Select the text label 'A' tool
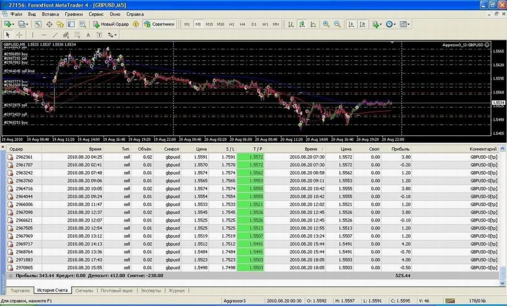The image size is (507, 306). pos(88,35)
